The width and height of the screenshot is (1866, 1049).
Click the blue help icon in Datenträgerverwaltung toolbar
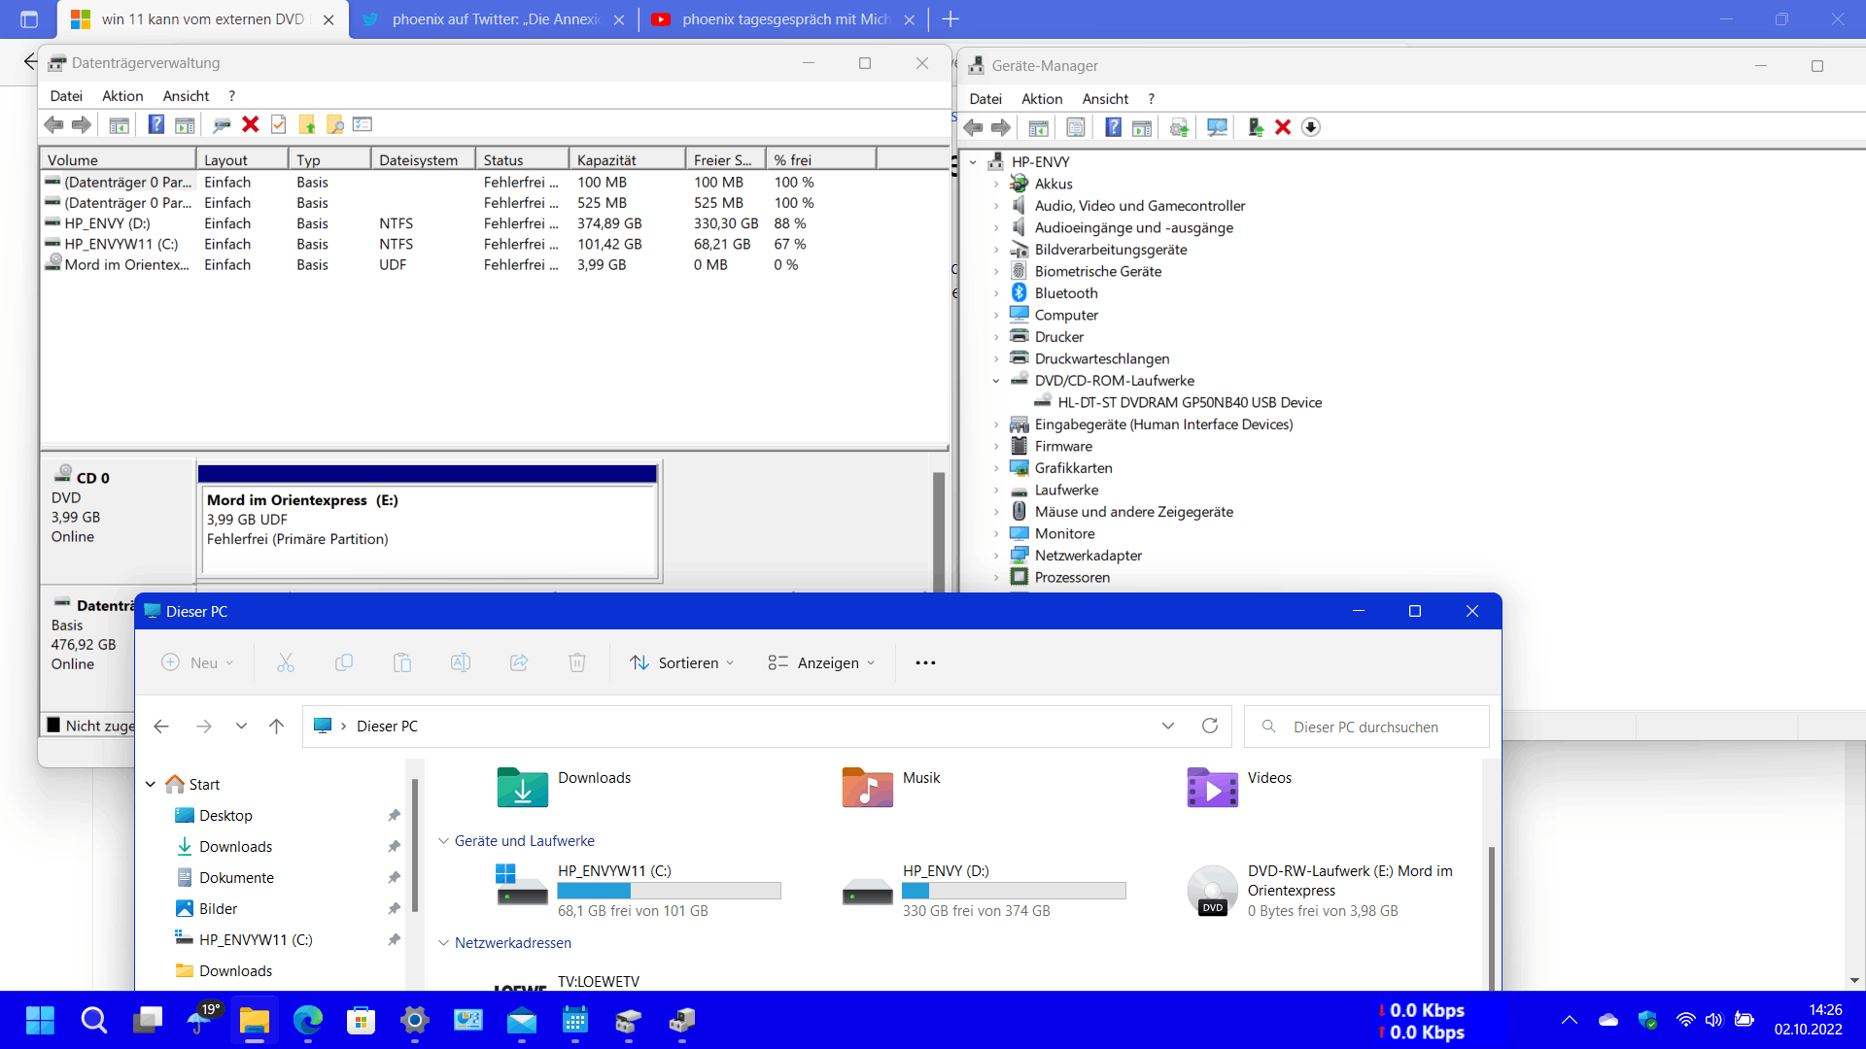(x=155, y=124)
